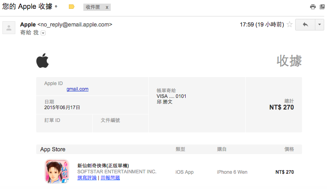Image resolution: width=327 pixels, height=189 pixels.
Task: Click the sender name Apple
Action: (x=28, y=24)
